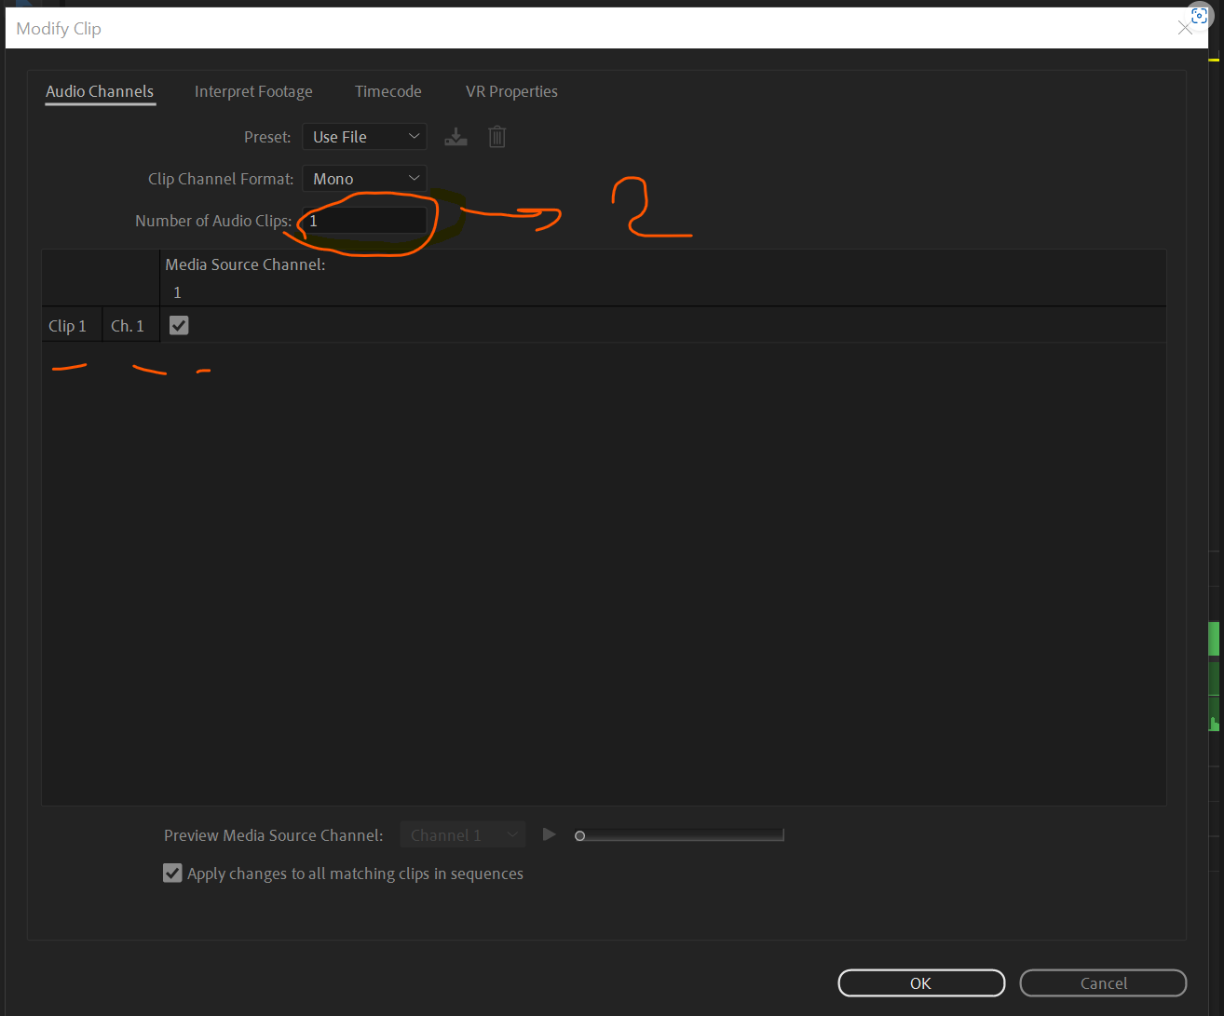Open the Timecode tab
Screen dimensions: 1224x1016
pyautogui.click(x=388, y=91)
